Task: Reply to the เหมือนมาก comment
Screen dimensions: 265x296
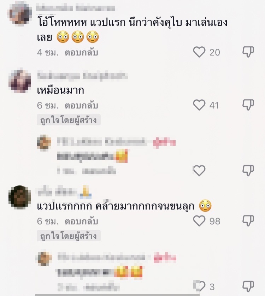Action: pyautogui.click(x=81, y=106)
